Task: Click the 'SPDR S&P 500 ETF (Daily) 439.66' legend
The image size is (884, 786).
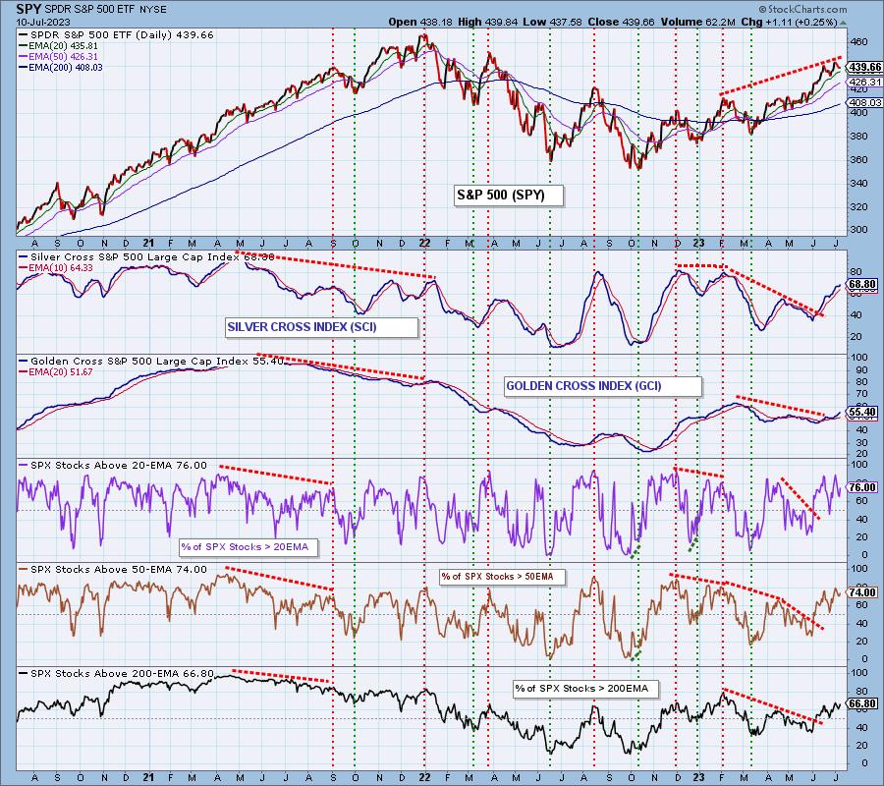Action: click(x=117, y=35)
